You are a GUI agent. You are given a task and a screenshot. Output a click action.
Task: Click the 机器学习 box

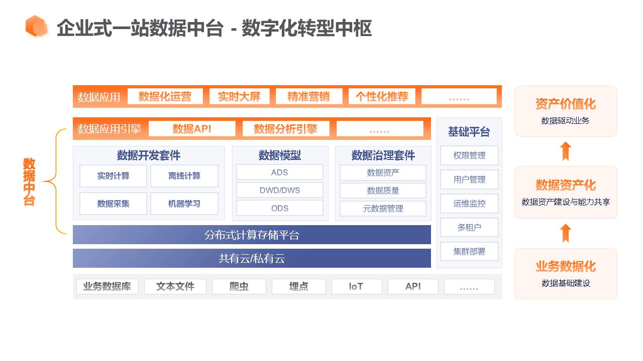(184, 204)
